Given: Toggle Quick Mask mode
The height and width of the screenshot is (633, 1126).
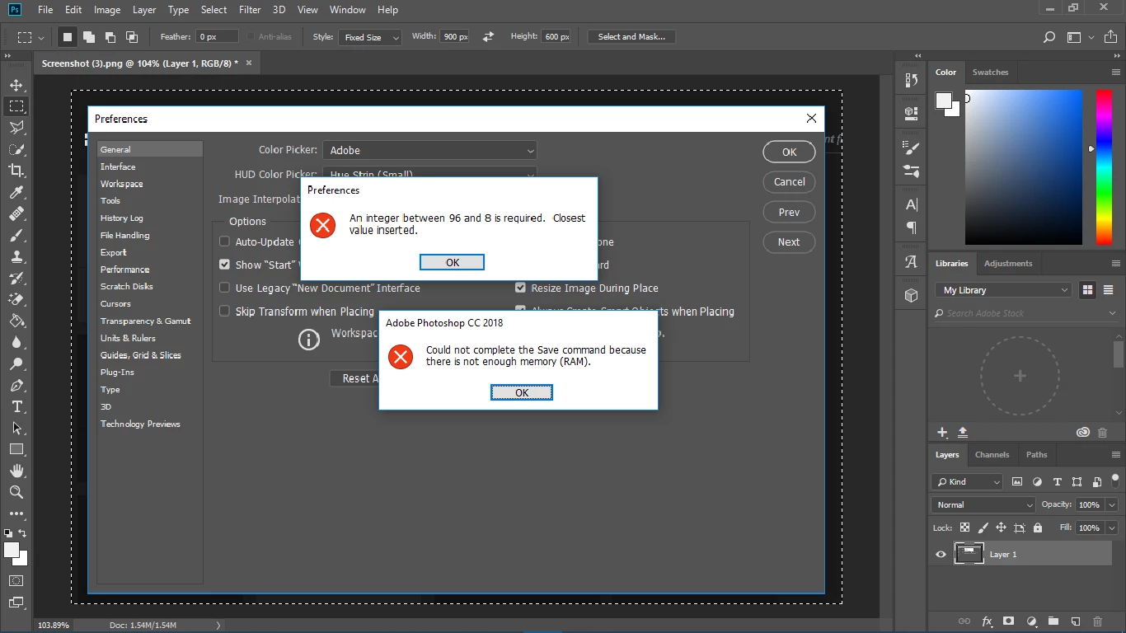Looking at the screenshot, I should (x=16, y=580).
